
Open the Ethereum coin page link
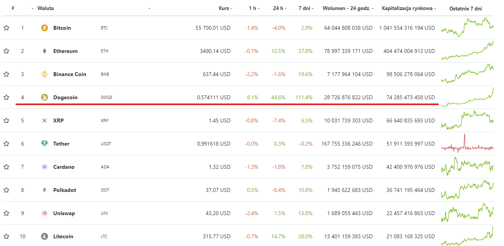pos(65,51)
